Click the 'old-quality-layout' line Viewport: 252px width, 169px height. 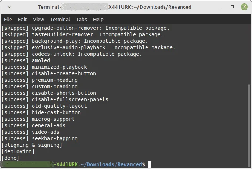[44, 106]
